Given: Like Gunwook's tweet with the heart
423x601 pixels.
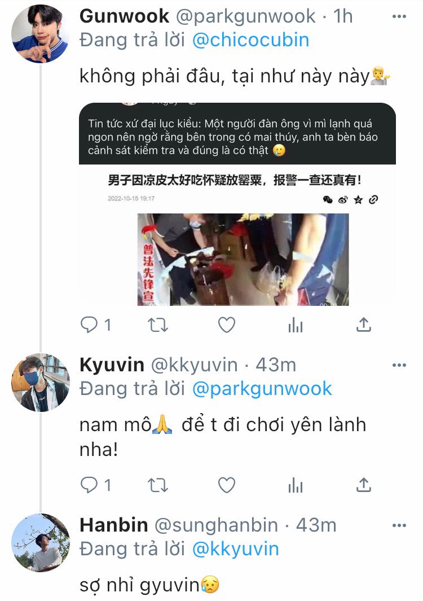Looking at the screenshot, I should point(226,325).
